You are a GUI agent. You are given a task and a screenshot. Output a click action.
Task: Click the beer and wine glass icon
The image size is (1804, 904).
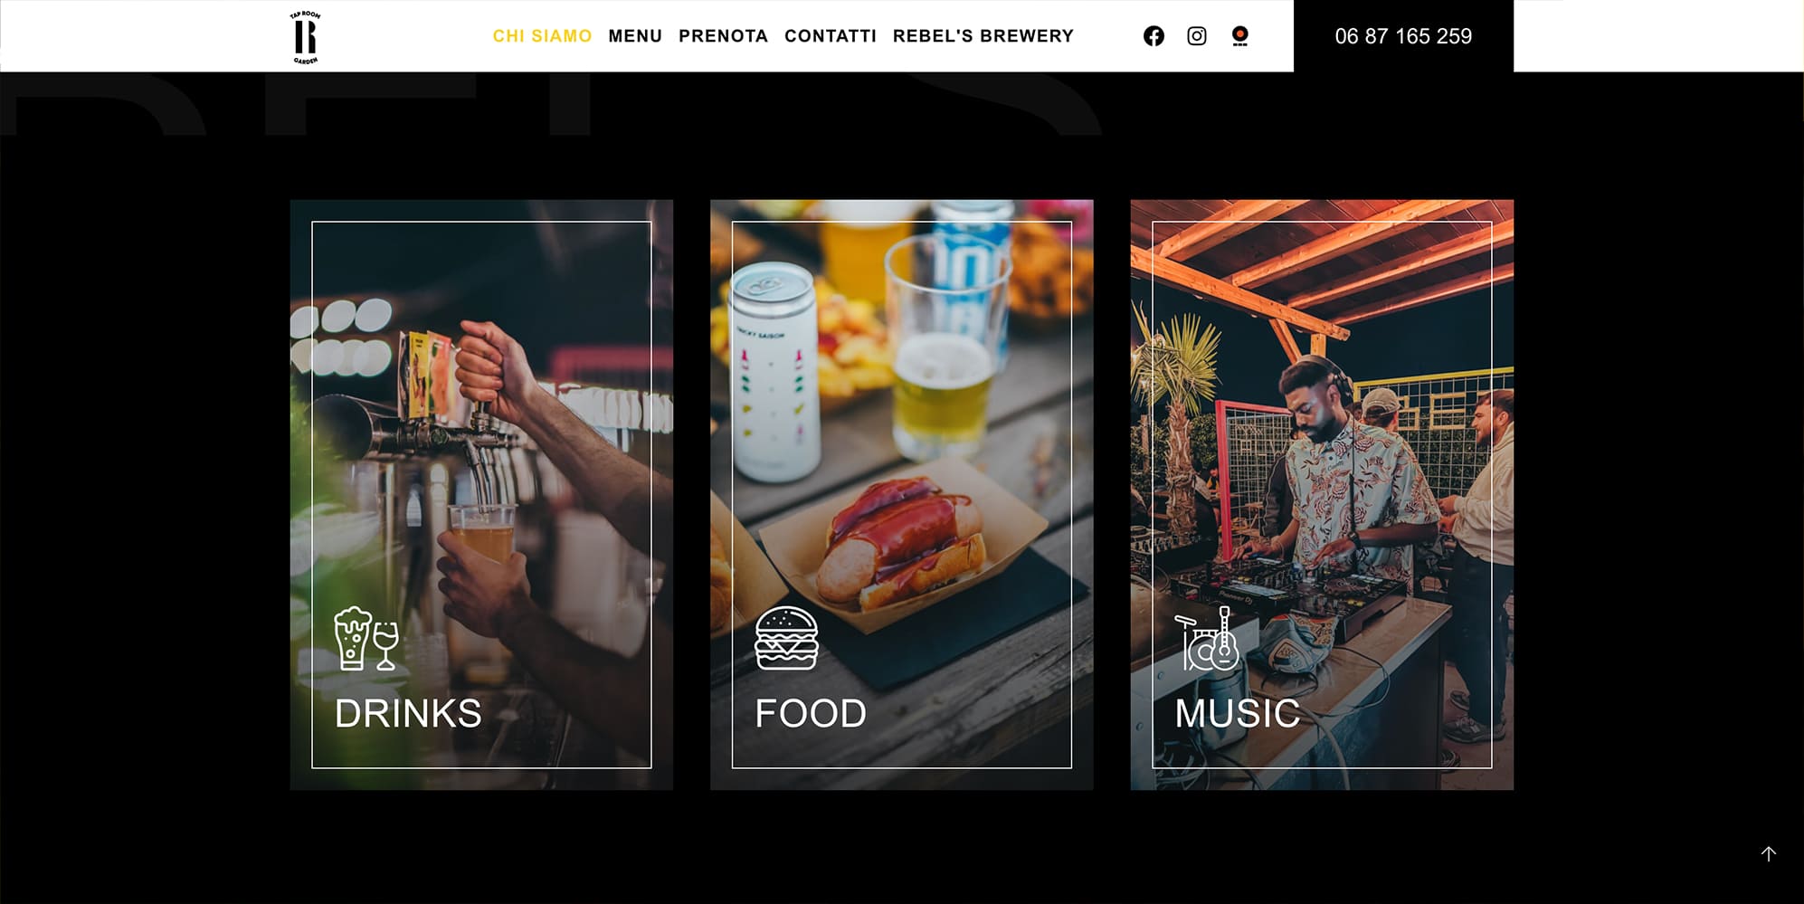pyautogui.click(x=366, y=638)
